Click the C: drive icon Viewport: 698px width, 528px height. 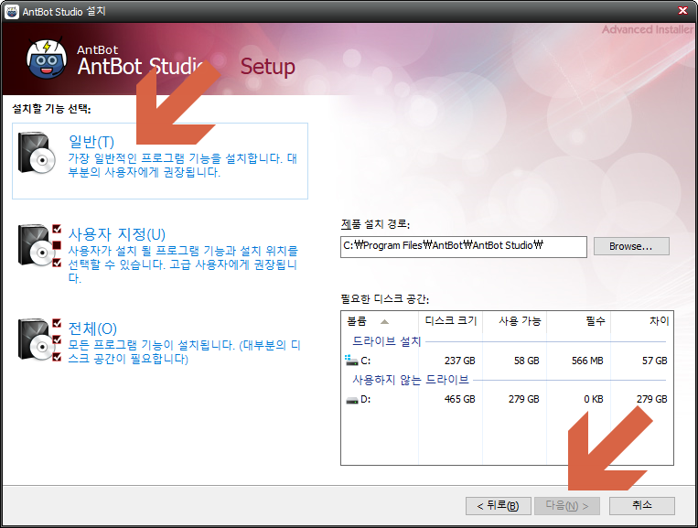(351, 361)
